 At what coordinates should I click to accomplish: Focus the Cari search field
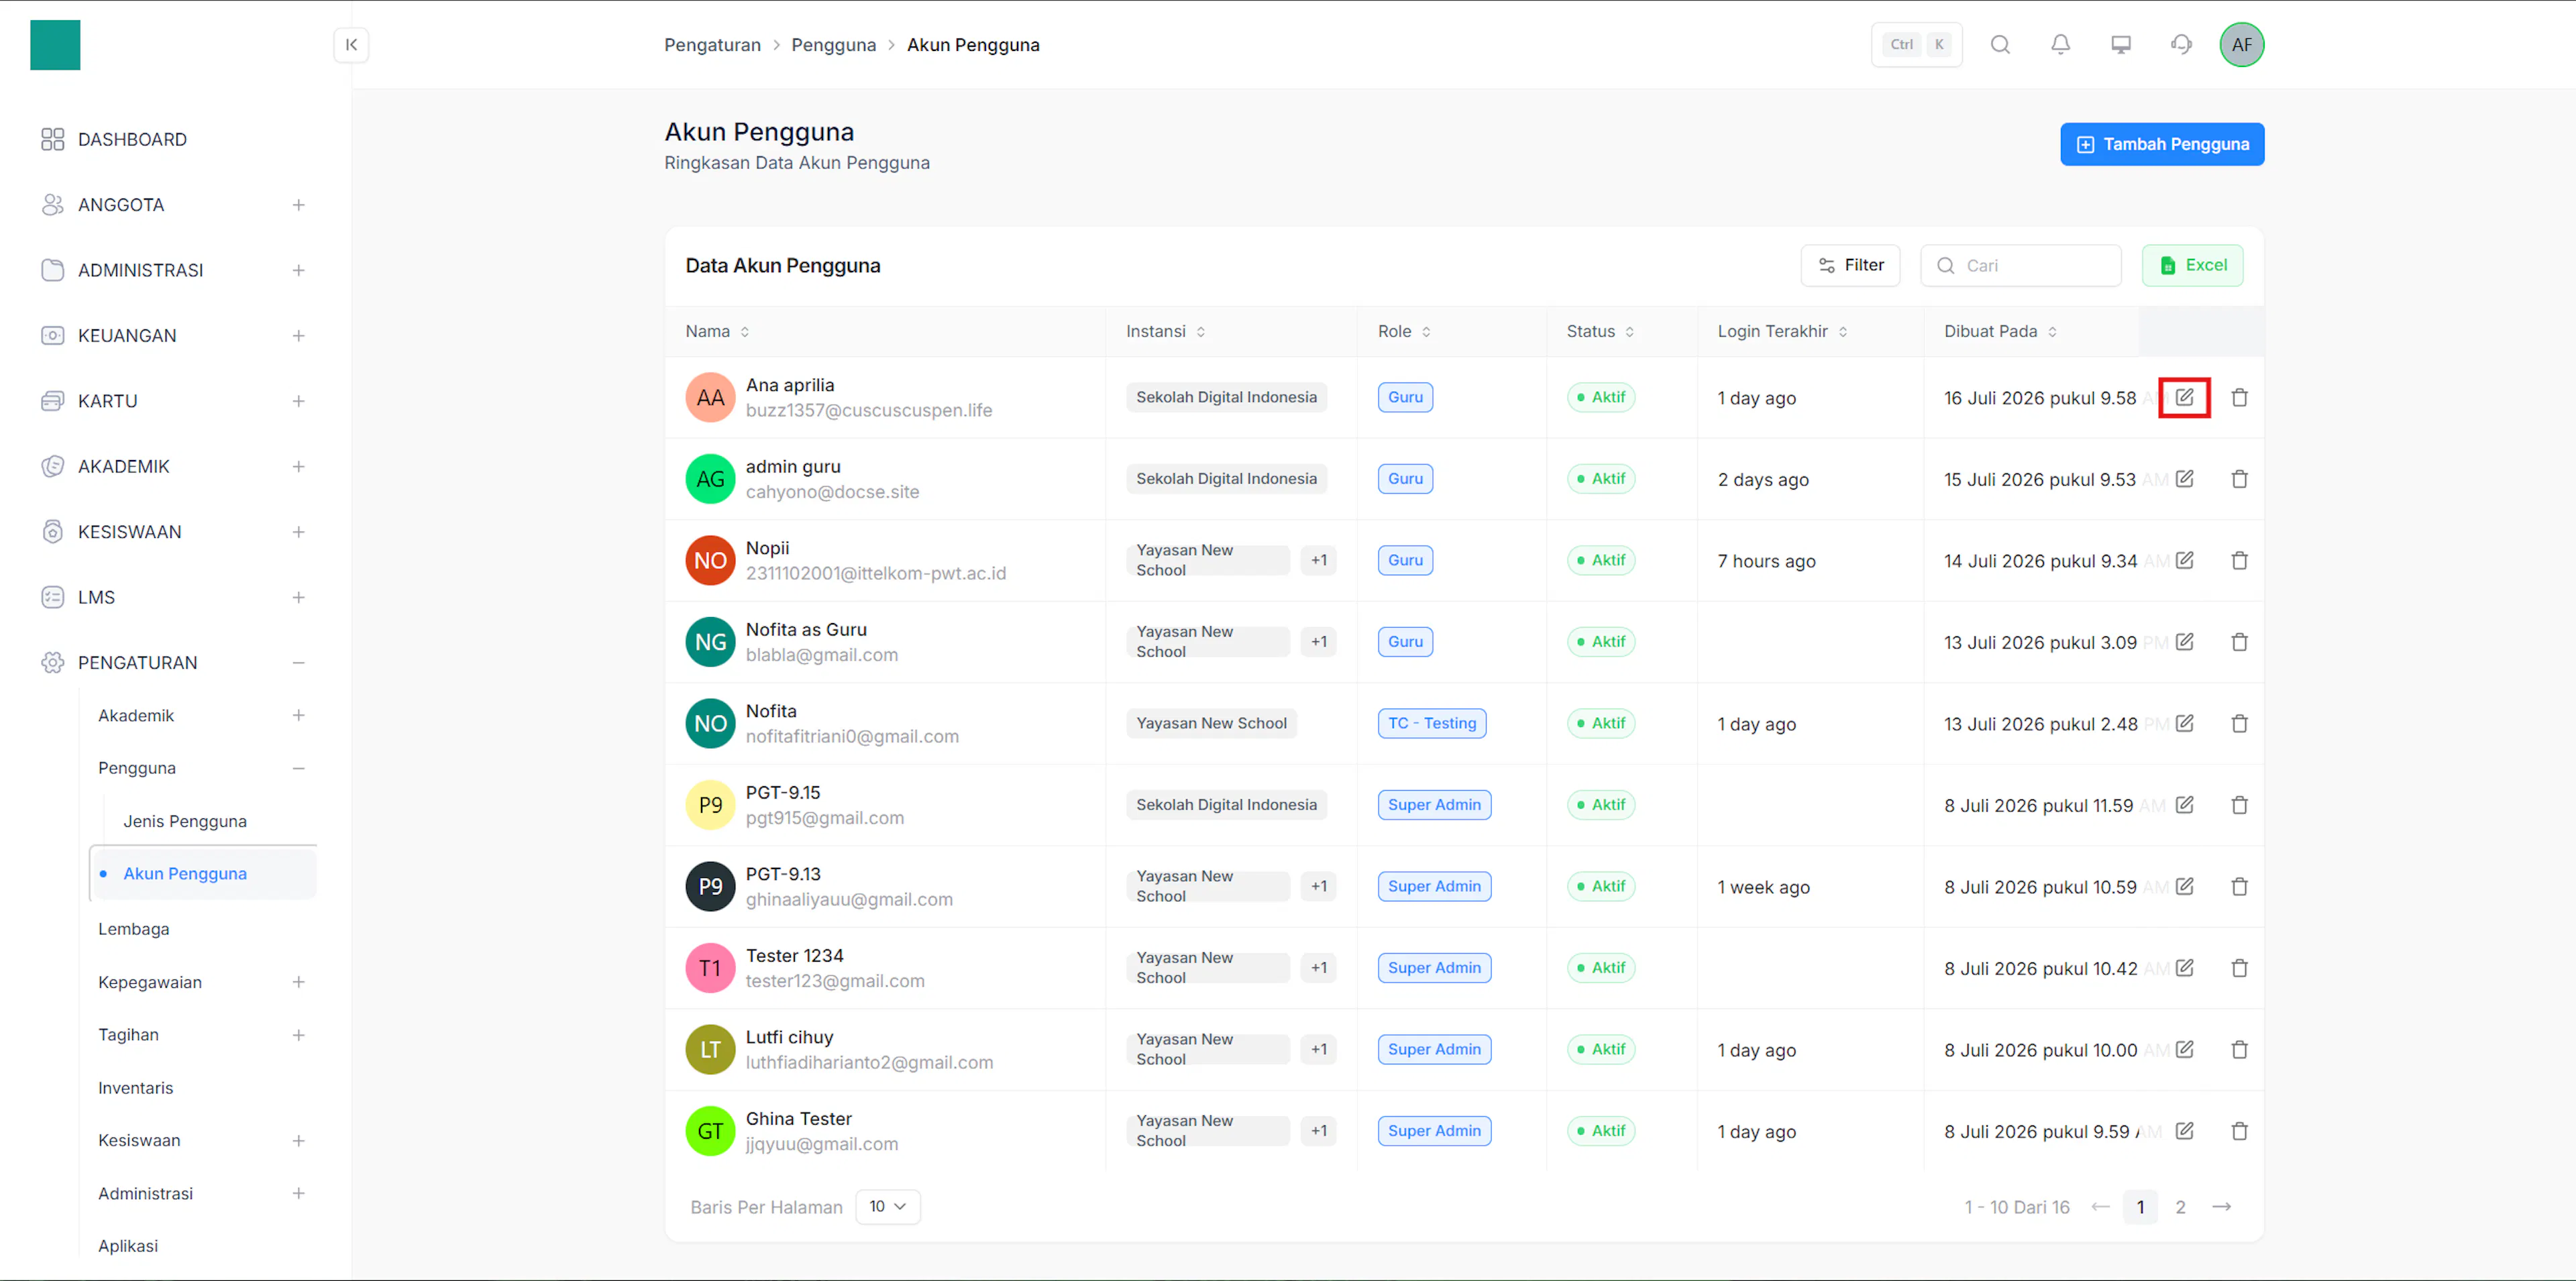[x=2020, y=265]
